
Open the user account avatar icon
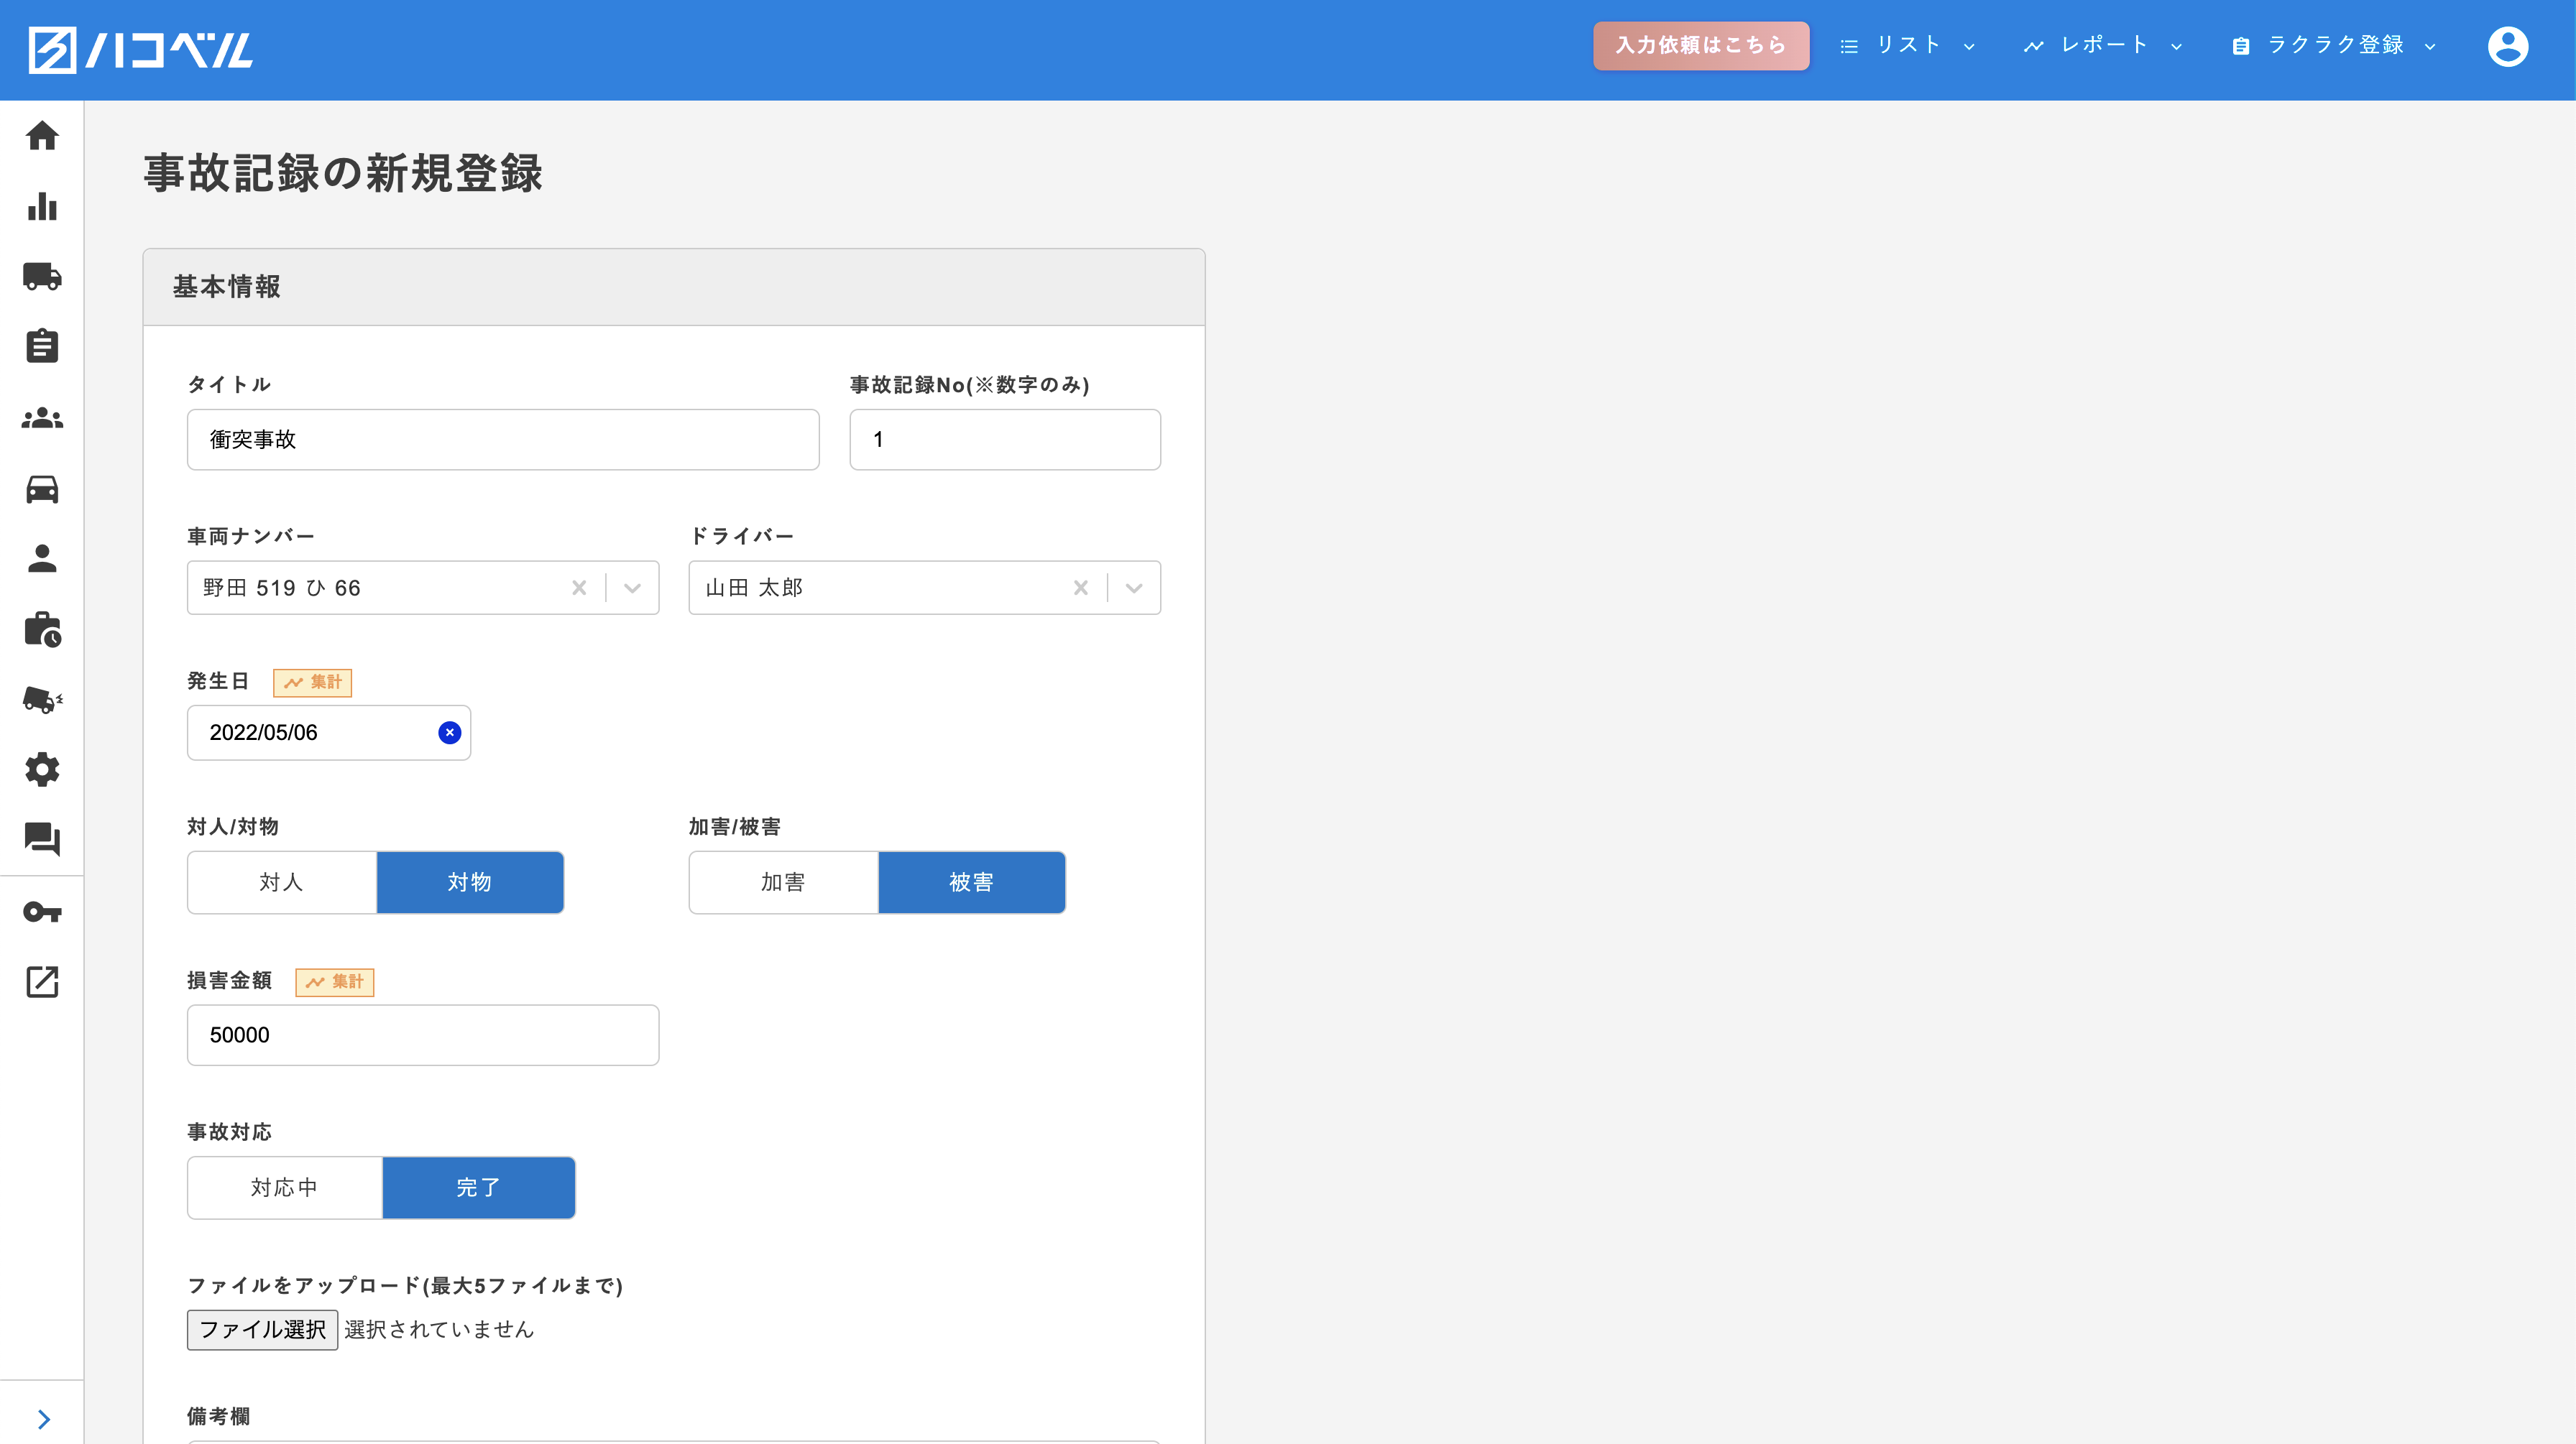(x=2507, y=46)
